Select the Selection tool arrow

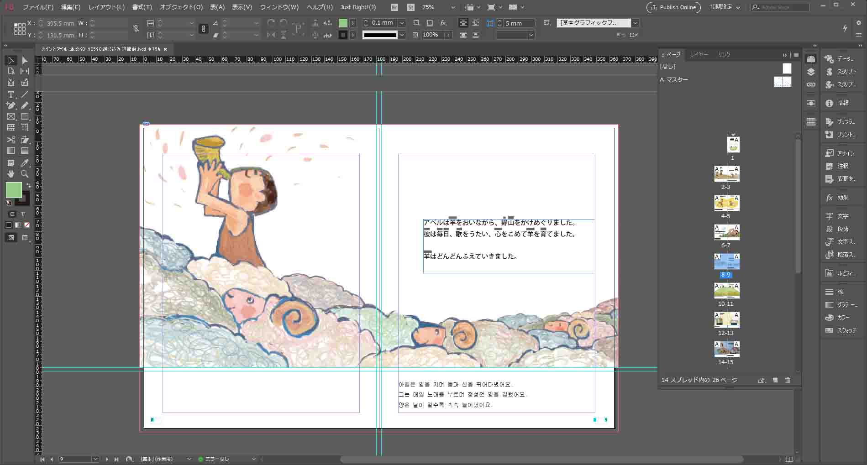11,60
